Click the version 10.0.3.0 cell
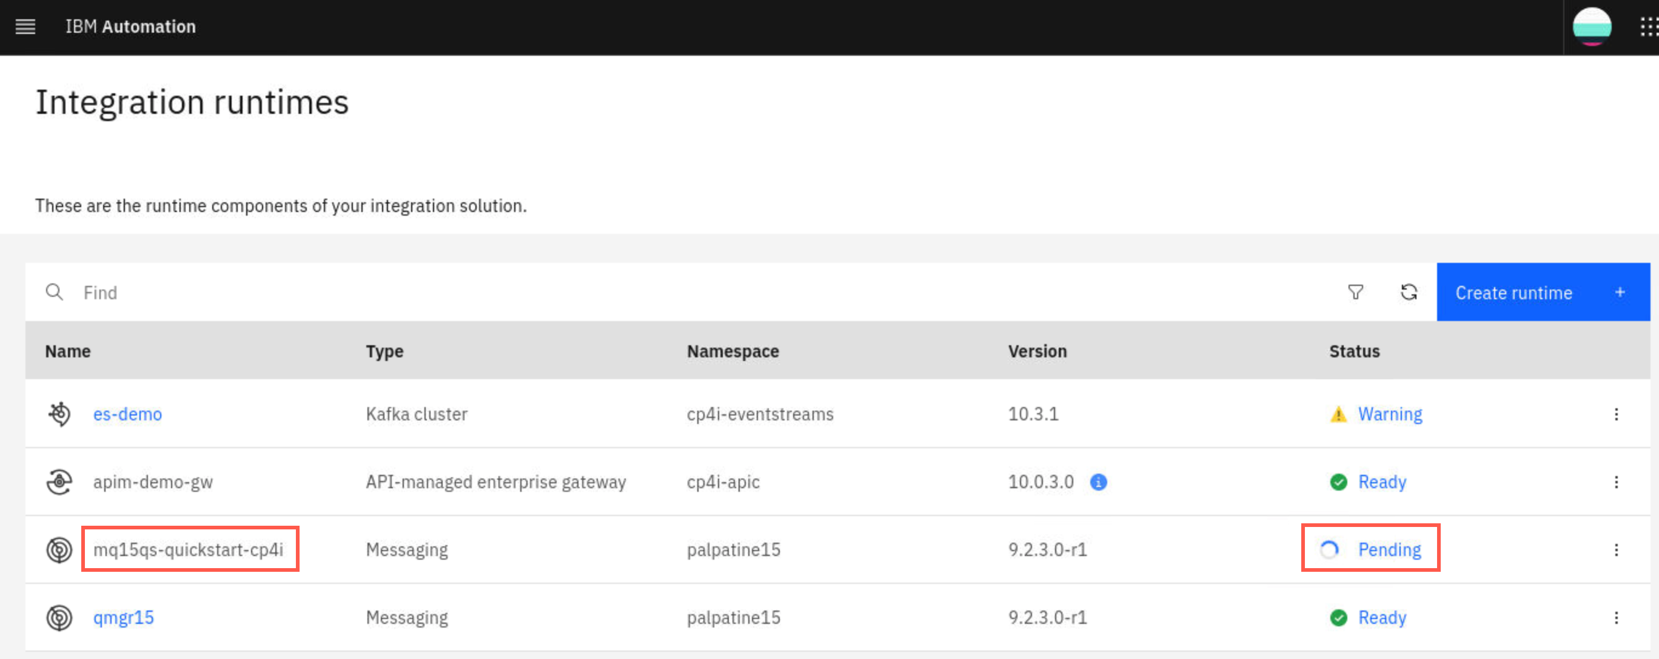 (1041, 482)
